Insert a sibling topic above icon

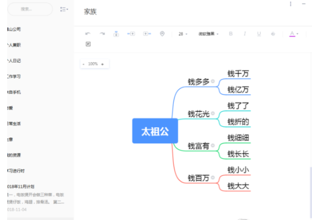tap(116, 34)
